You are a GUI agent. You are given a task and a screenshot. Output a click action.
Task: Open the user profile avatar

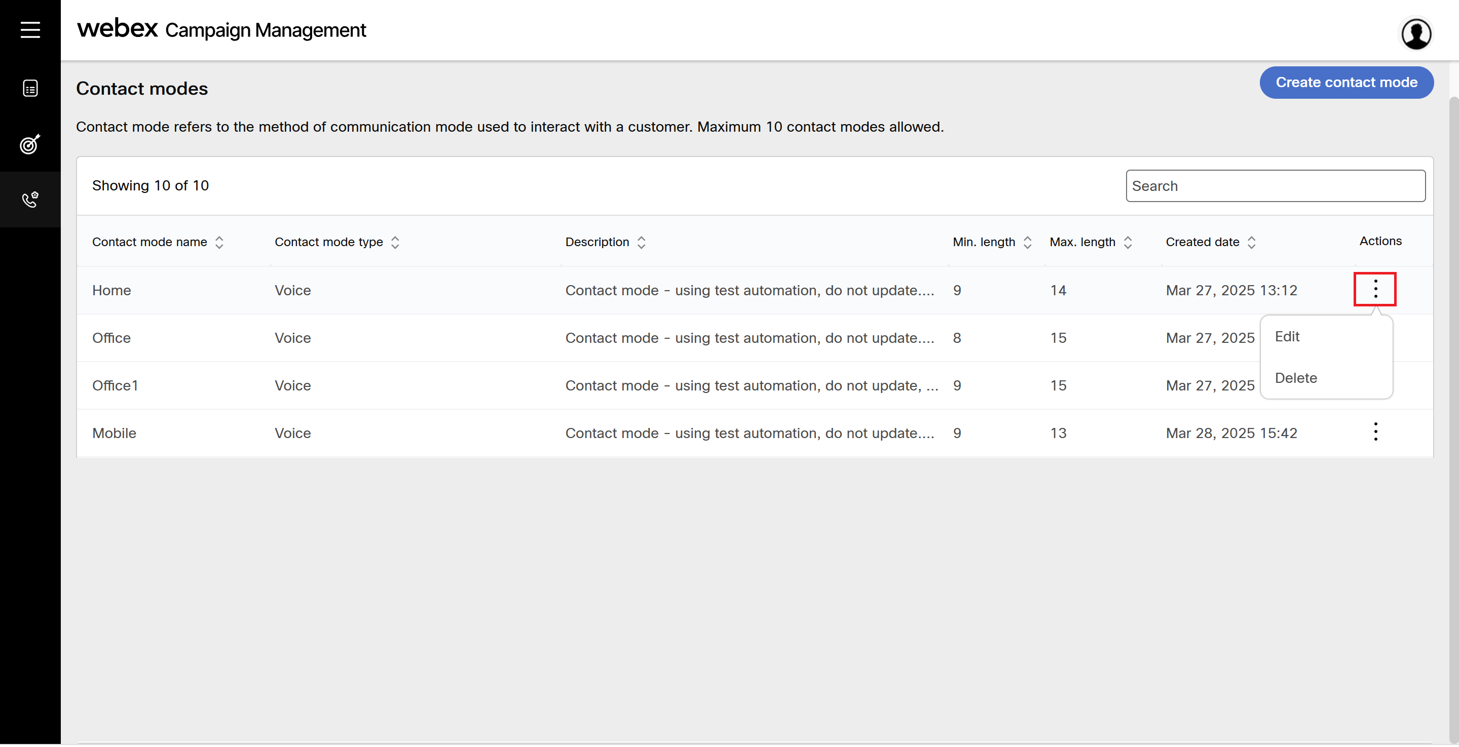coord(1415,34)
